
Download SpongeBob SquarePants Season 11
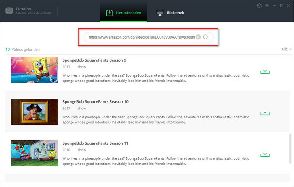click(x=265, y=153)
